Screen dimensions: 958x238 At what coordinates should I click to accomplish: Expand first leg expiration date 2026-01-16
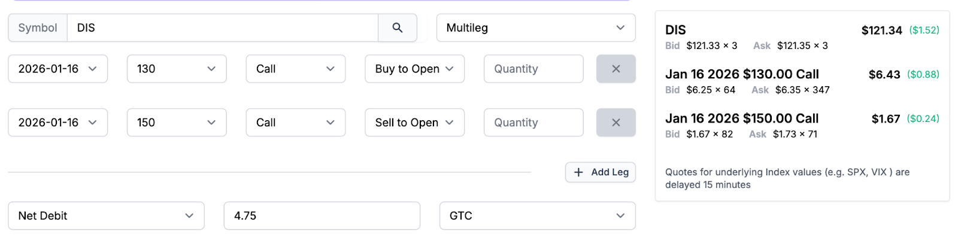(x=58, y=69)
